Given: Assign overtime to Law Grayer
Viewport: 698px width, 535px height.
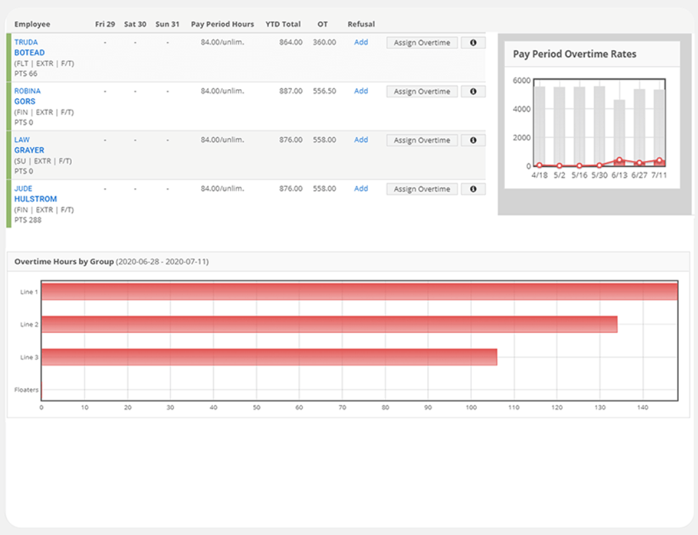Looking at the screenshot, I should [421, 140].
